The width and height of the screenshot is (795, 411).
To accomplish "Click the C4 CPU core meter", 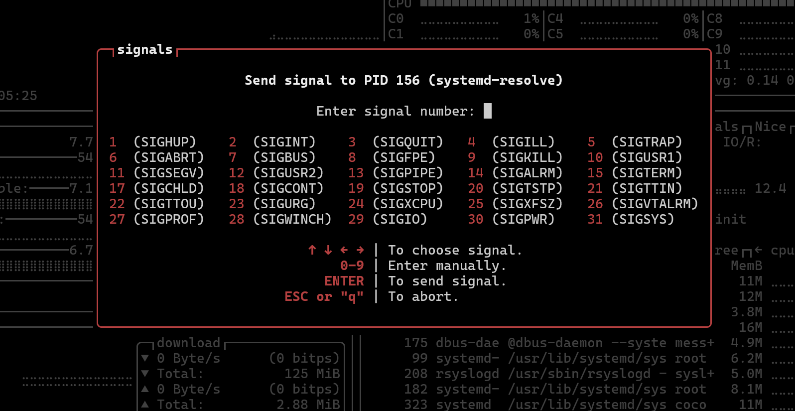I will pyautogui.click(x=623, y=19).
